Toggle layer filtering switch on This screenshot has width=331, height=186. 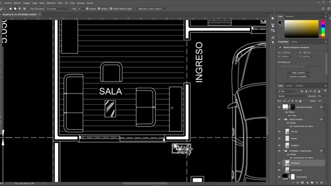(325, 91)
